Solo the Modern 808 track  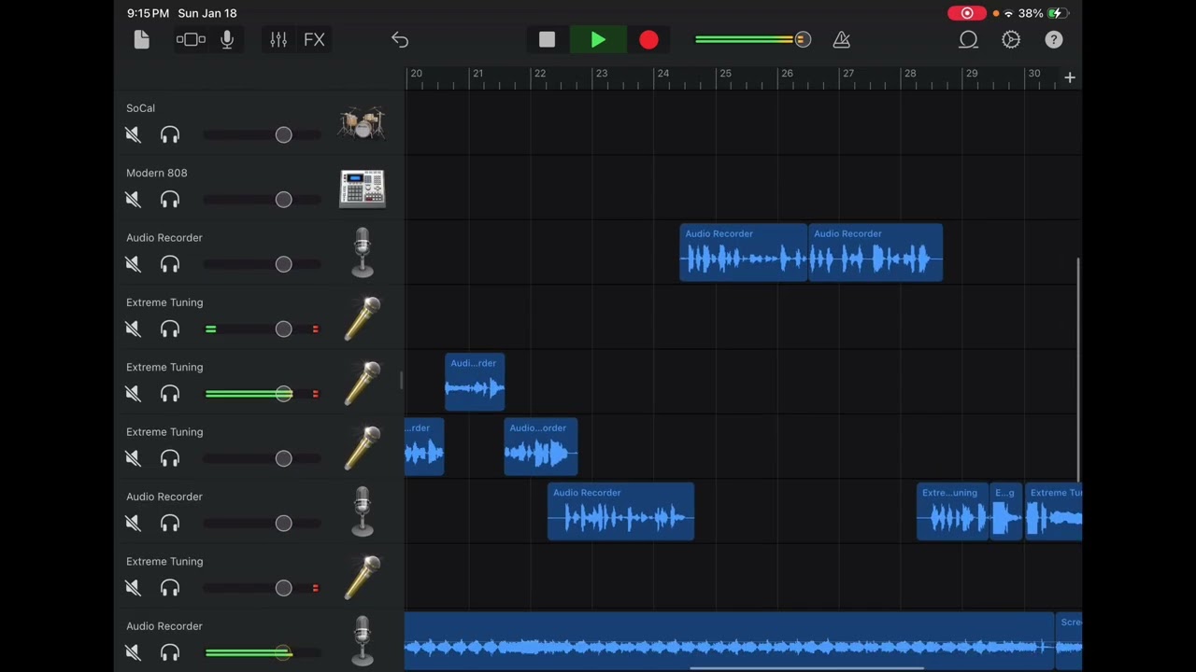click(x=169, y=200)
